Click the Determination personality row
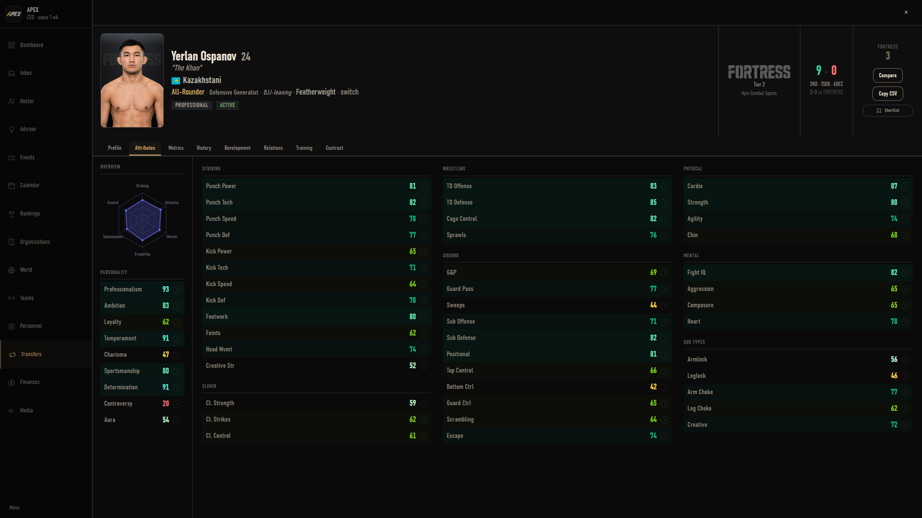The width and height of the screenshot is (922, 518). pyautogui.click(x=142, y=387)
